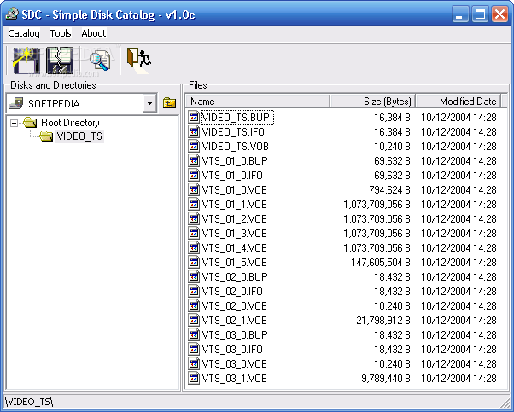The image size is (514, 412).
Task: Open the disk selection dropdown arrow
Action: pos(149,103)
